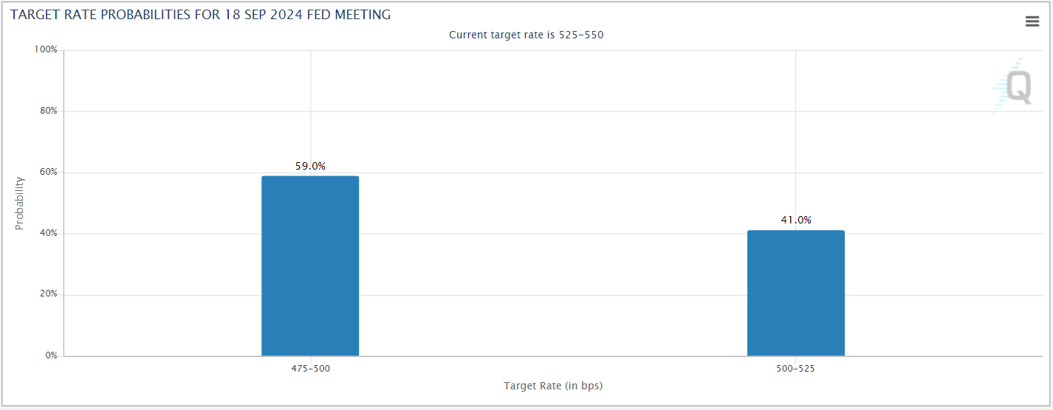Viewport: 1053px width, 410px height.
Task: Select the 500-525 probability bar
Action: tap(795, 293)
